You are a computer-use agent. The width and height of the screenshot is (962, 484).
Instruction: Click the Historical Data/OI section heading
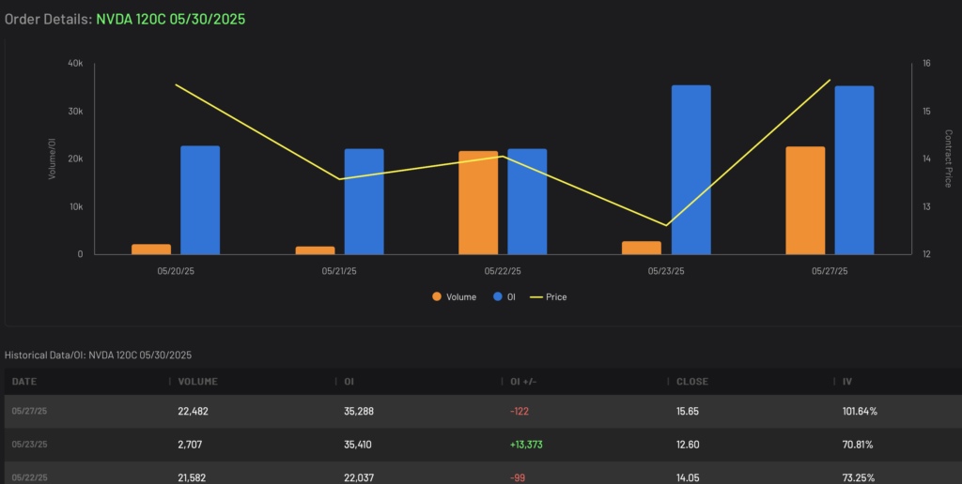[98, 355]
